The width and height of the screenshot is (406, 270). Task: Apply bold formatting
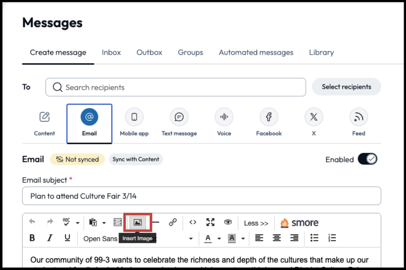coord(32,238)
